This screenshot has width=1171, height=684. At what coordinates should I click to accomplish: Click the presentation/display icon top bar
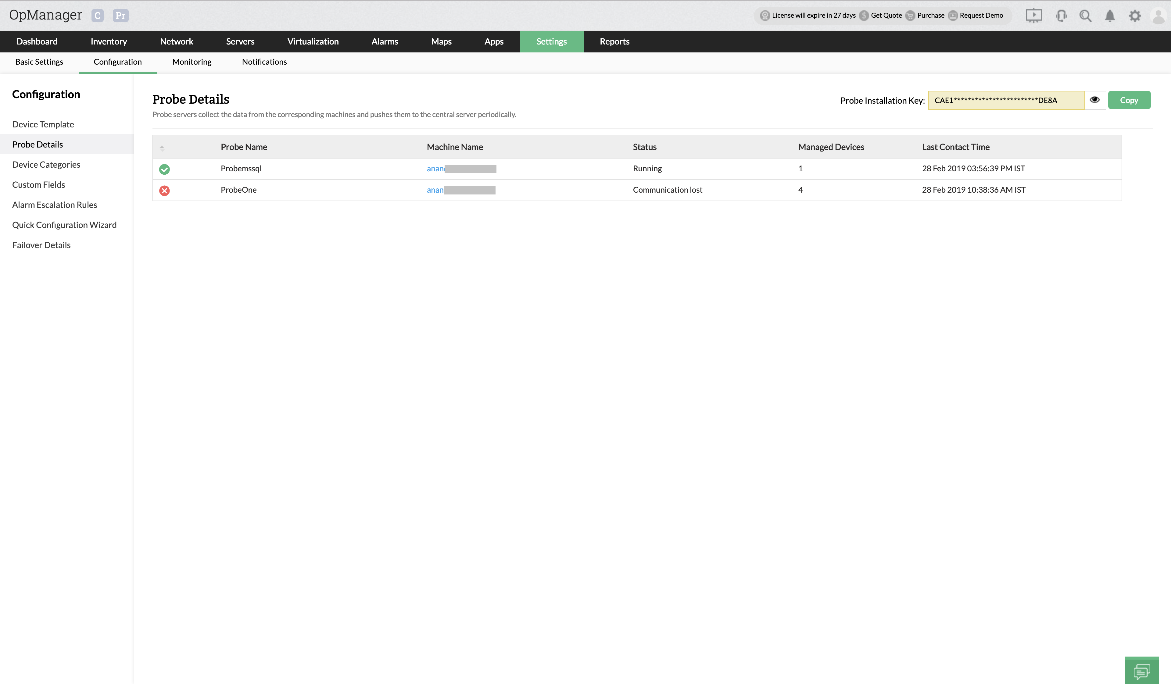[x=1034, y=15]
